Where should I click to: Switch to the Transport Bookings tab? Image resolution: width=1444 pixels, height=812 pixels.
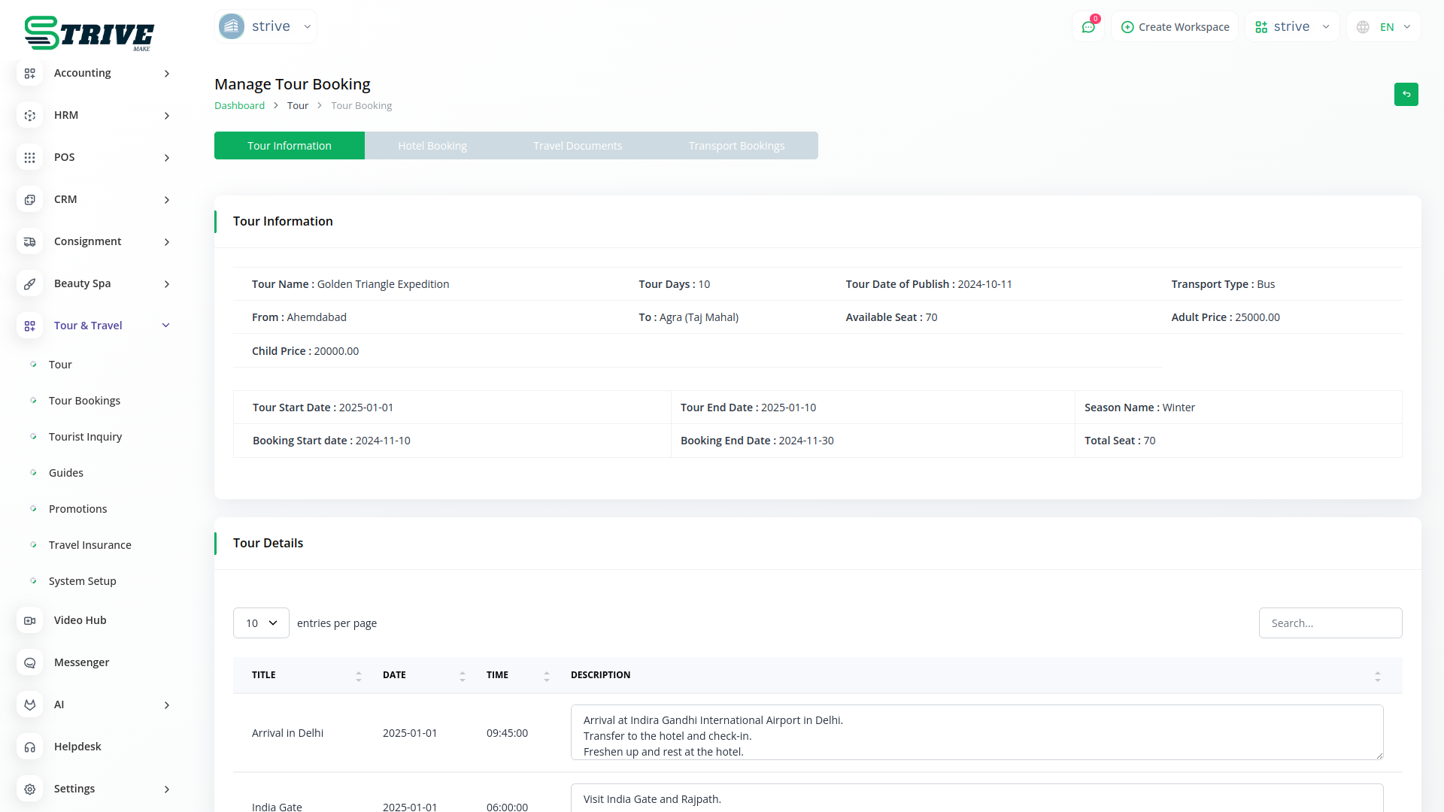[736, 146]
